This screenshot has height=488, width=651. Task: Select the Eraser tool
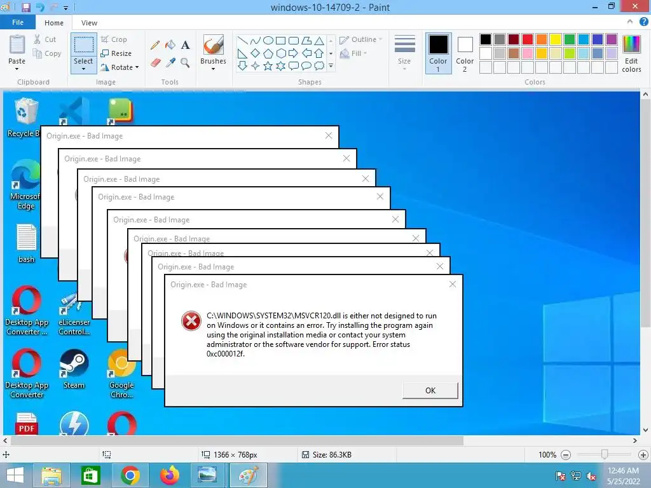pyautogui.click(x=155, y=63)
